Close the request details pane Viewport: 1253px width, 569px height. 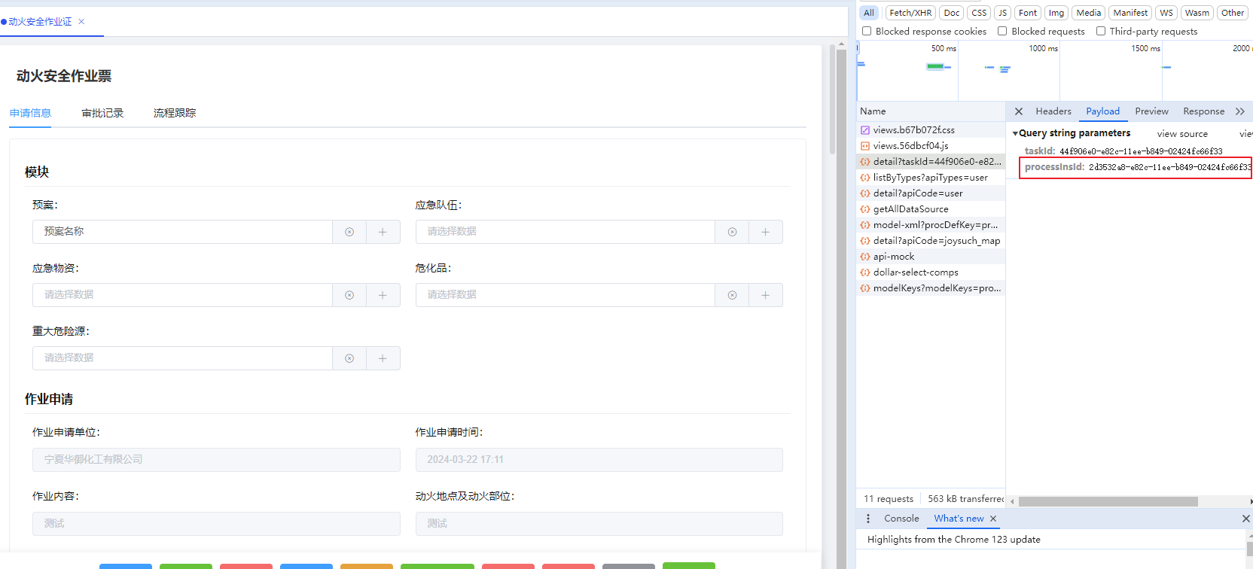1019,111
